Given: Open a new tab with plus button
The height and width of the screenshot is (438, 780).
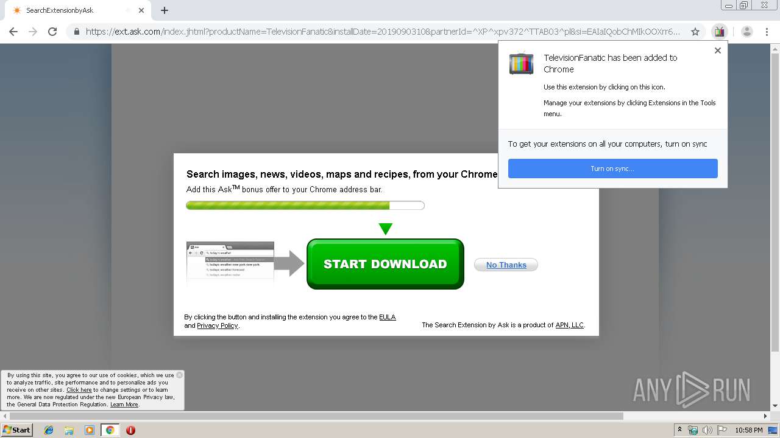Looking at the screenshot, I should pyautogui.click(x=165, y=10).
